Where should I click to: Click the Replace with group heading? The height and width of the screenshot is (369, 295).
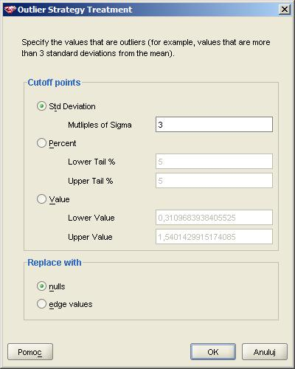tap(55, 263)
